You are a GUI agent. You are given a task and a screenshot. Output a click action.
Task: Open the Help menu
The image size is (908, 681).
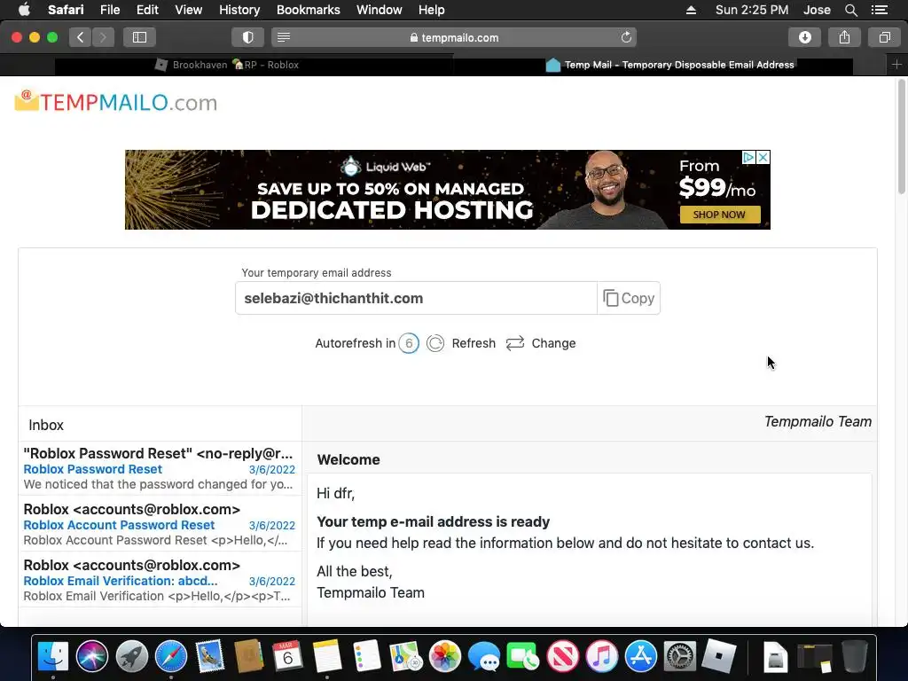pos(432,10)
